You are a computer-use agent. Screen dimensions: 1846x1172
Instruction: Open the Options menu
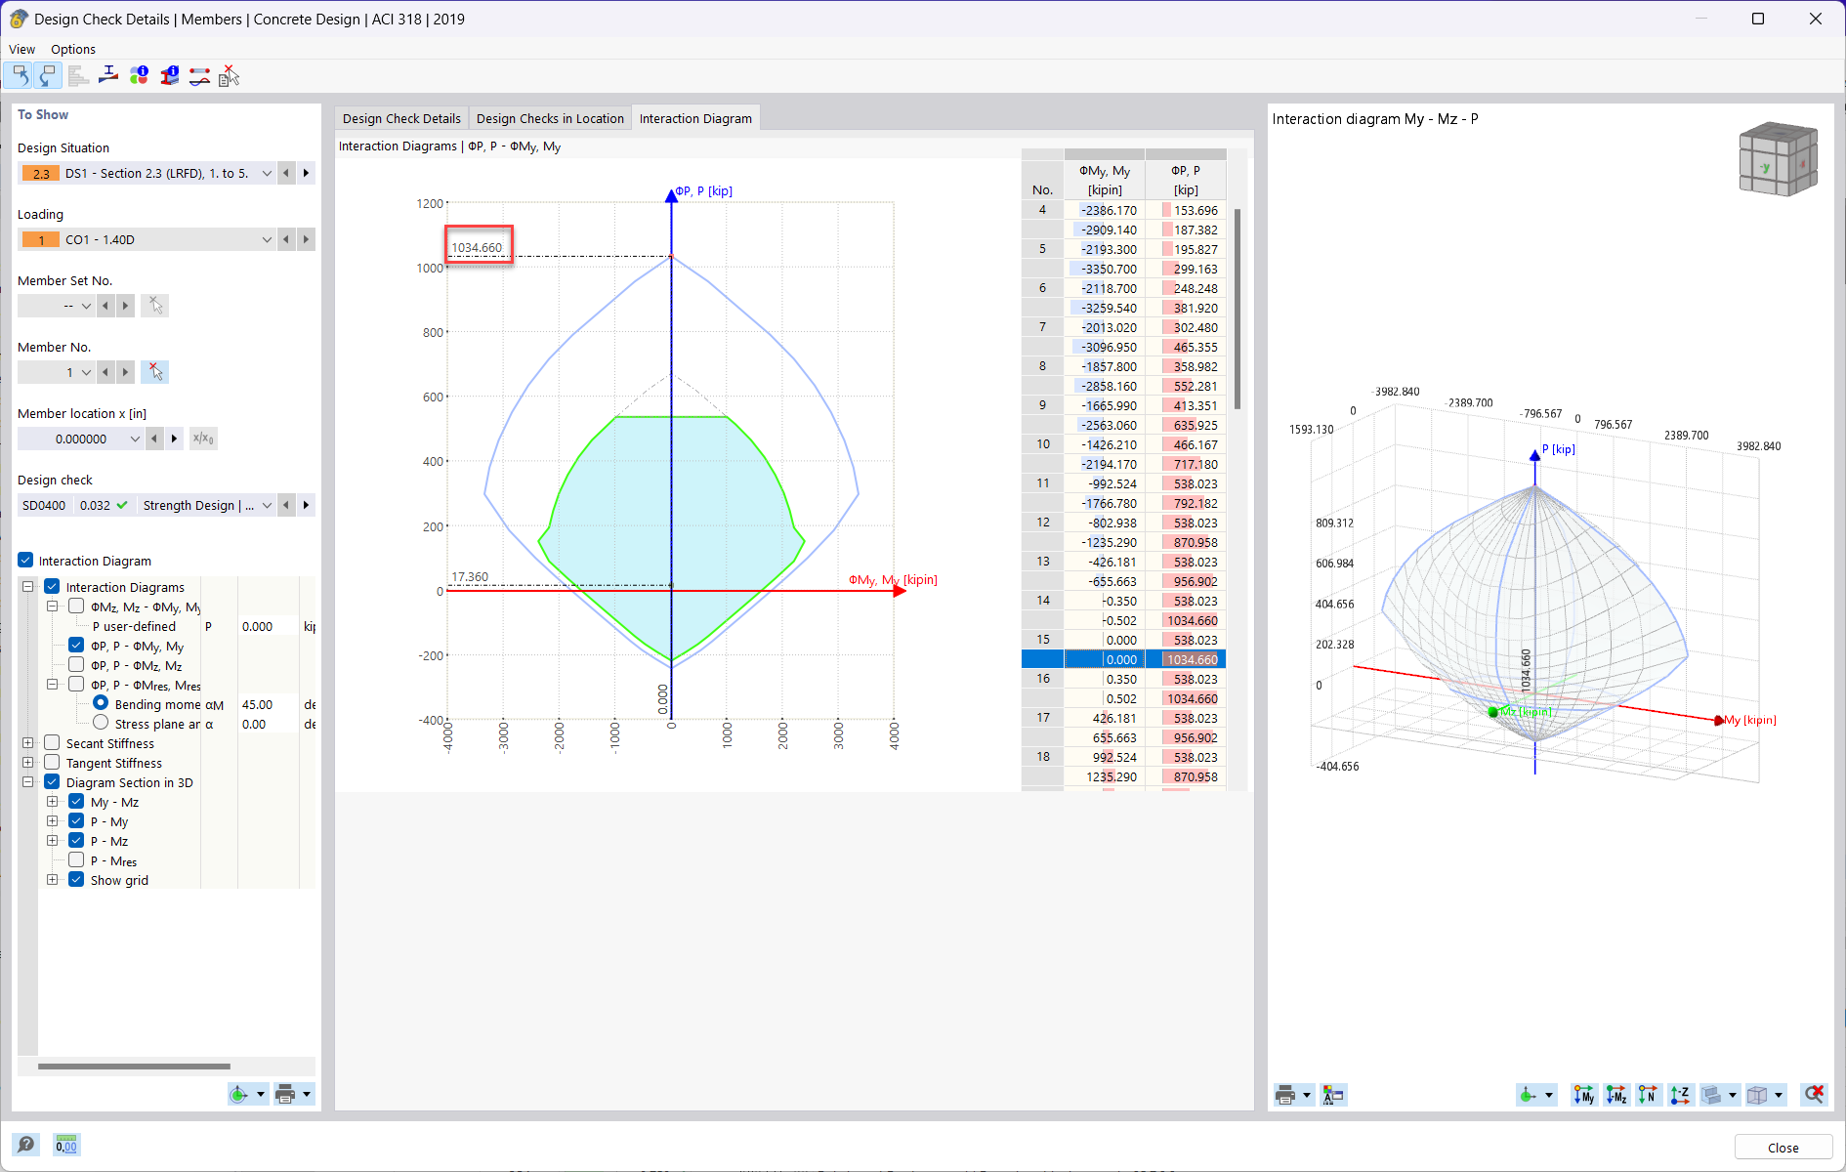72,49
